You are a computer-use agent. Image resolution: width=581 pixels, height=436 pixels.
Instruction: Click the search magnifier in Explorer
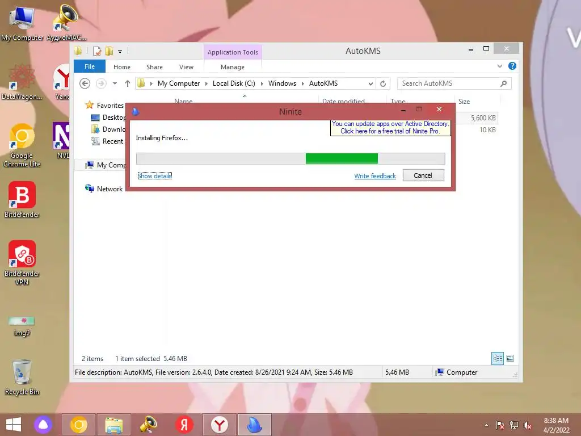[503, 83]
